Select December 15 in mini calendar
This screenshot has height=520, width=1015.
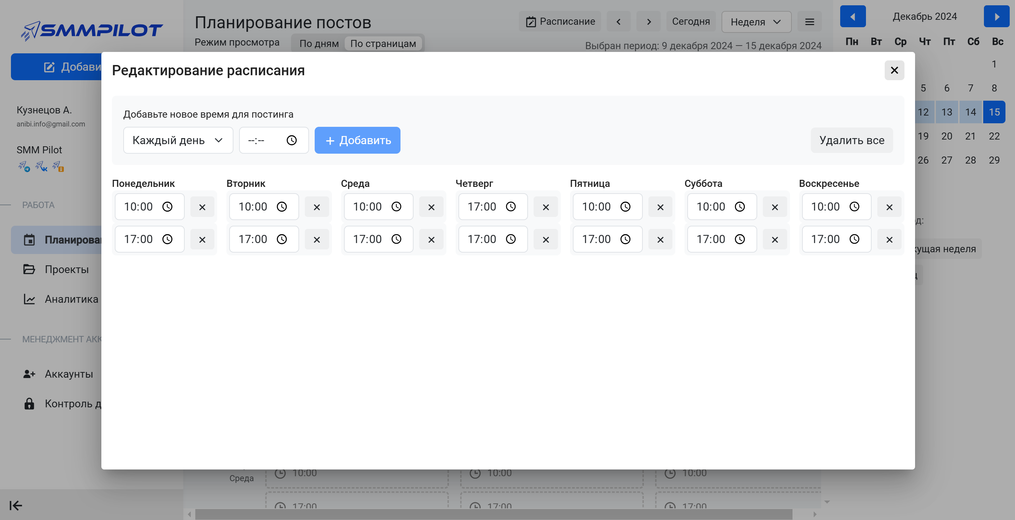(x=994, y=112)
